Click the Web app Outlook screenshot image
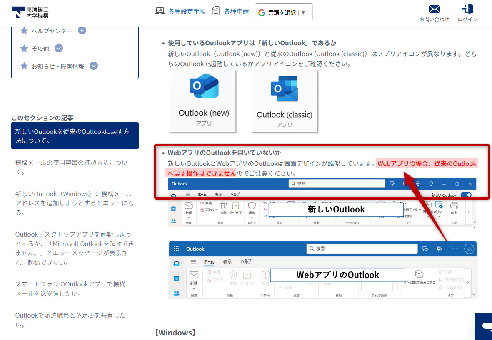 pos(322,270)
